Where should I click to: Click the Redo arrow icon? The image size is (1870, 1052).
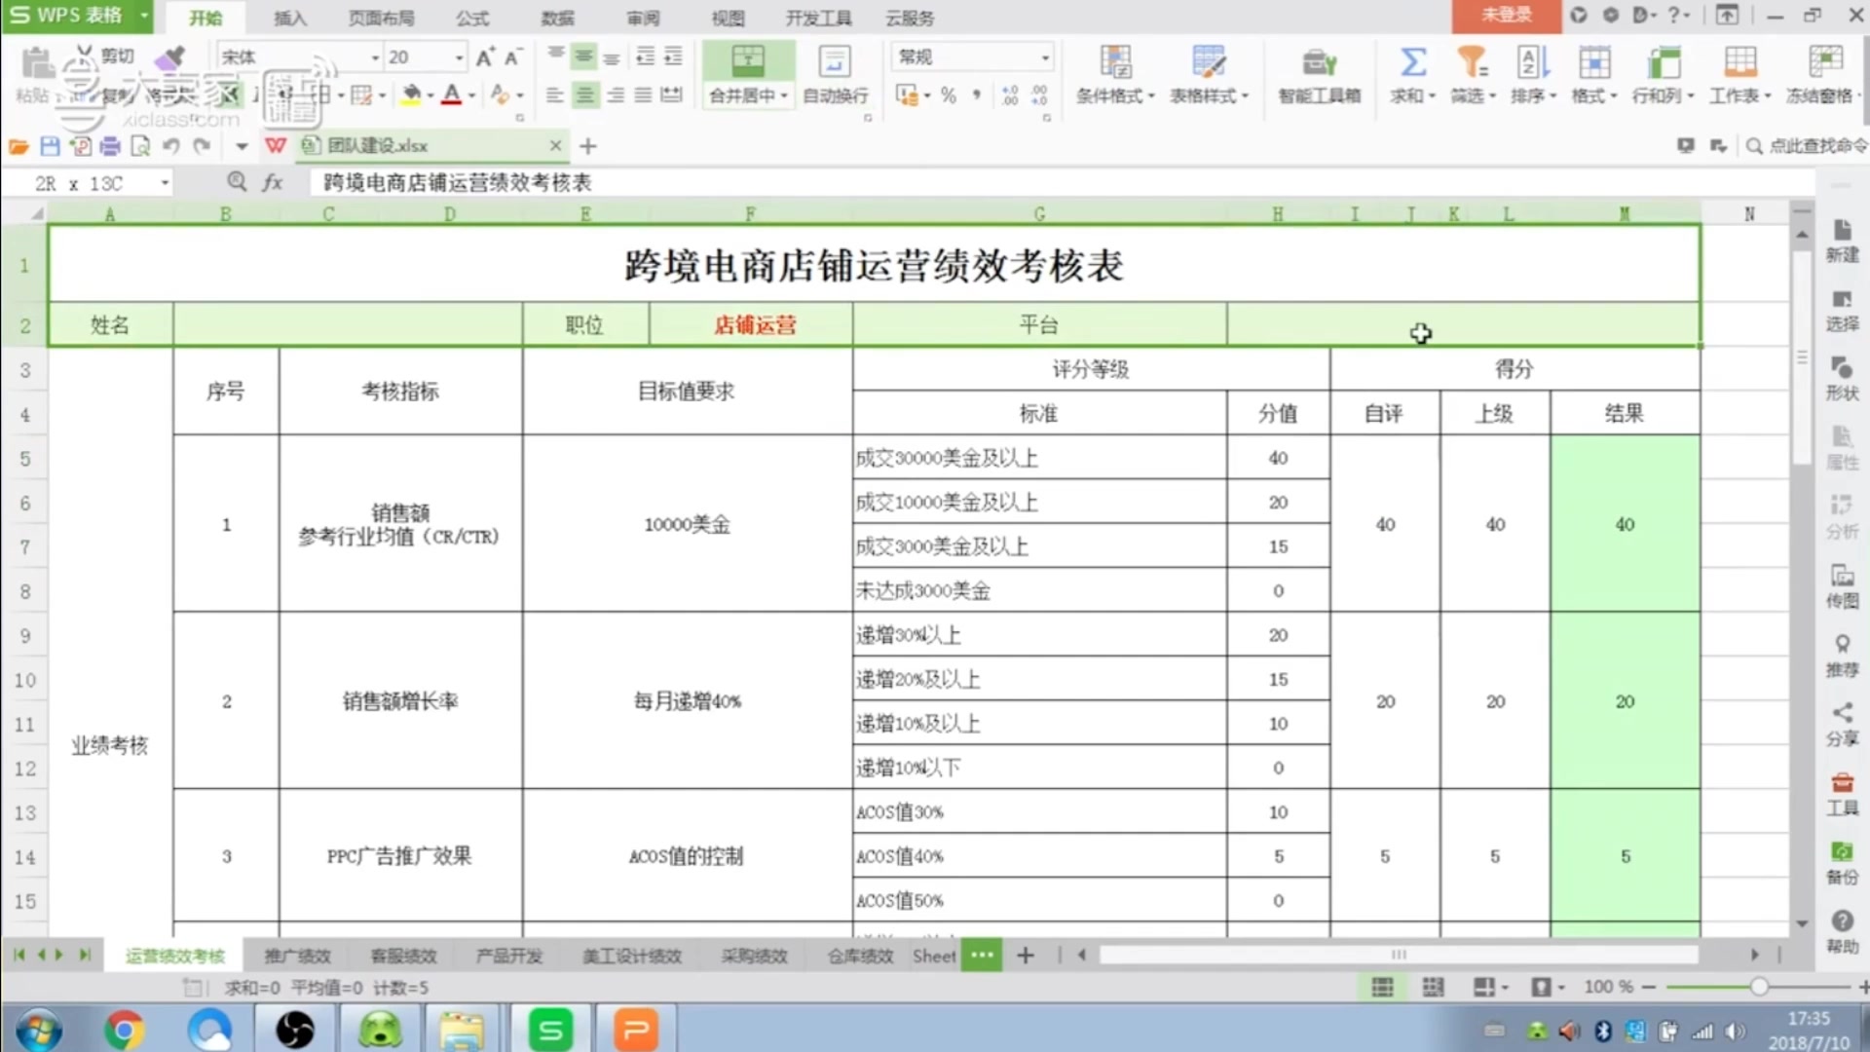click(202, 146)
